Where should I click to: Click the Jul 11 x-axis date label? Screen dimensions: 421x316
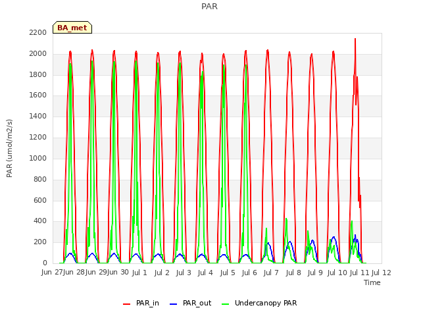click(x=359, y=273)
